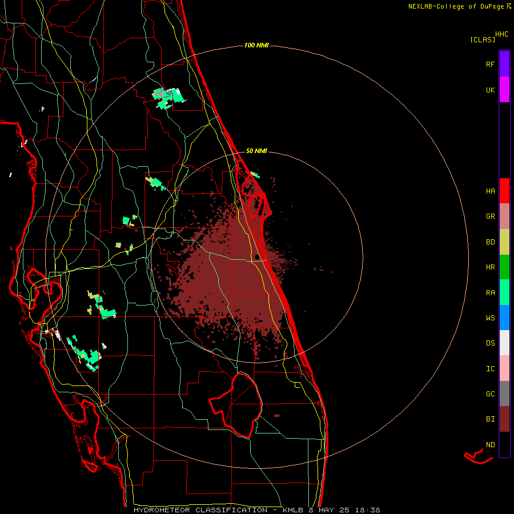Click the 18:38 timestamp in the caption
514x514 pixels.
pyautogui.click(x=369, y=510)
